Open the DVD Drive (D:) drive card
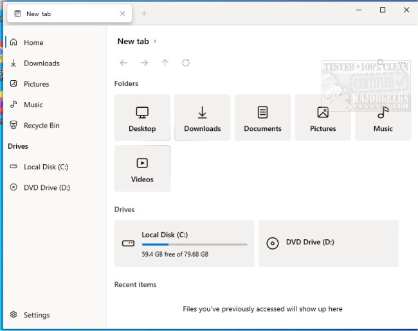Screen dimensions: 418x331 [x=328, y=243]
